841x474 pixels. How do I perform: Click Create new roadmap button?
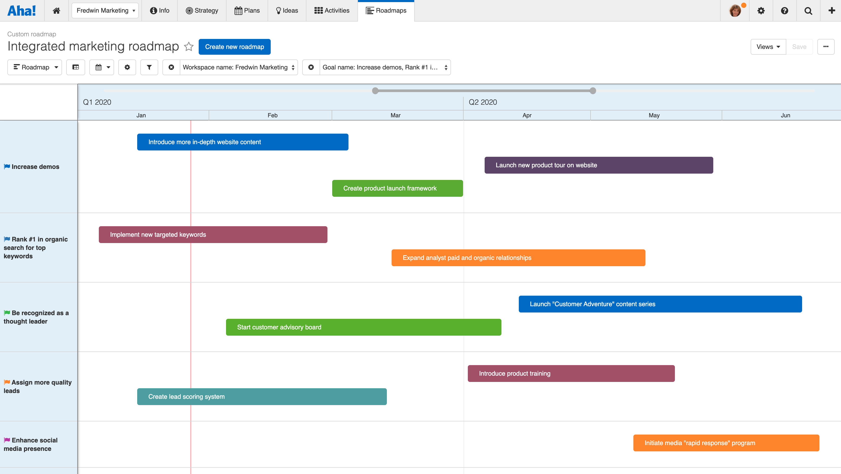click(x=234, y=47)
